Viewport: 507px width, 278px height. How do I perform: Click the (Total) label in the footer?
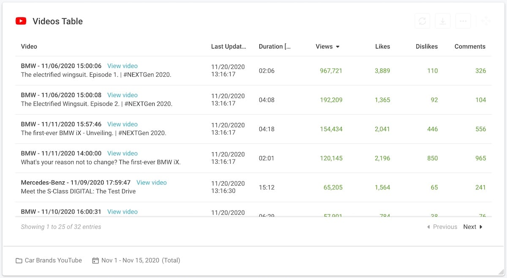pyautogui.click(x=171, y=260)
